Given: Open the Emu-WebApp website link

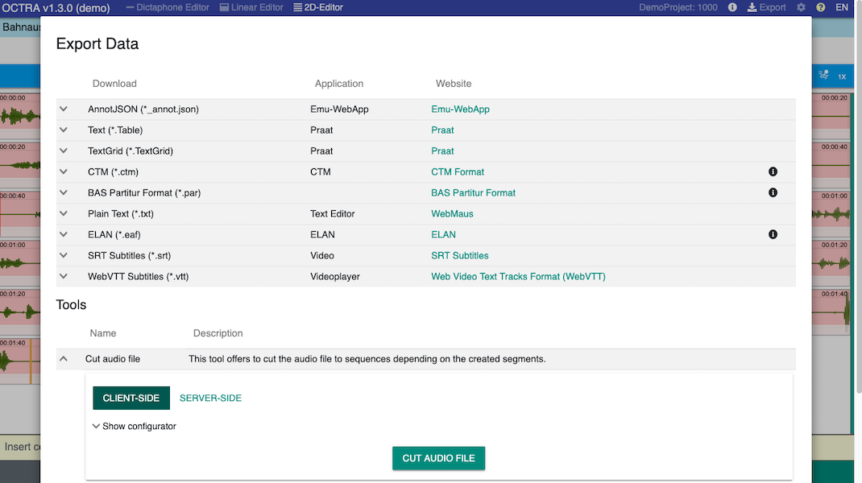Looking at the screenshot, I should (460, 109).
